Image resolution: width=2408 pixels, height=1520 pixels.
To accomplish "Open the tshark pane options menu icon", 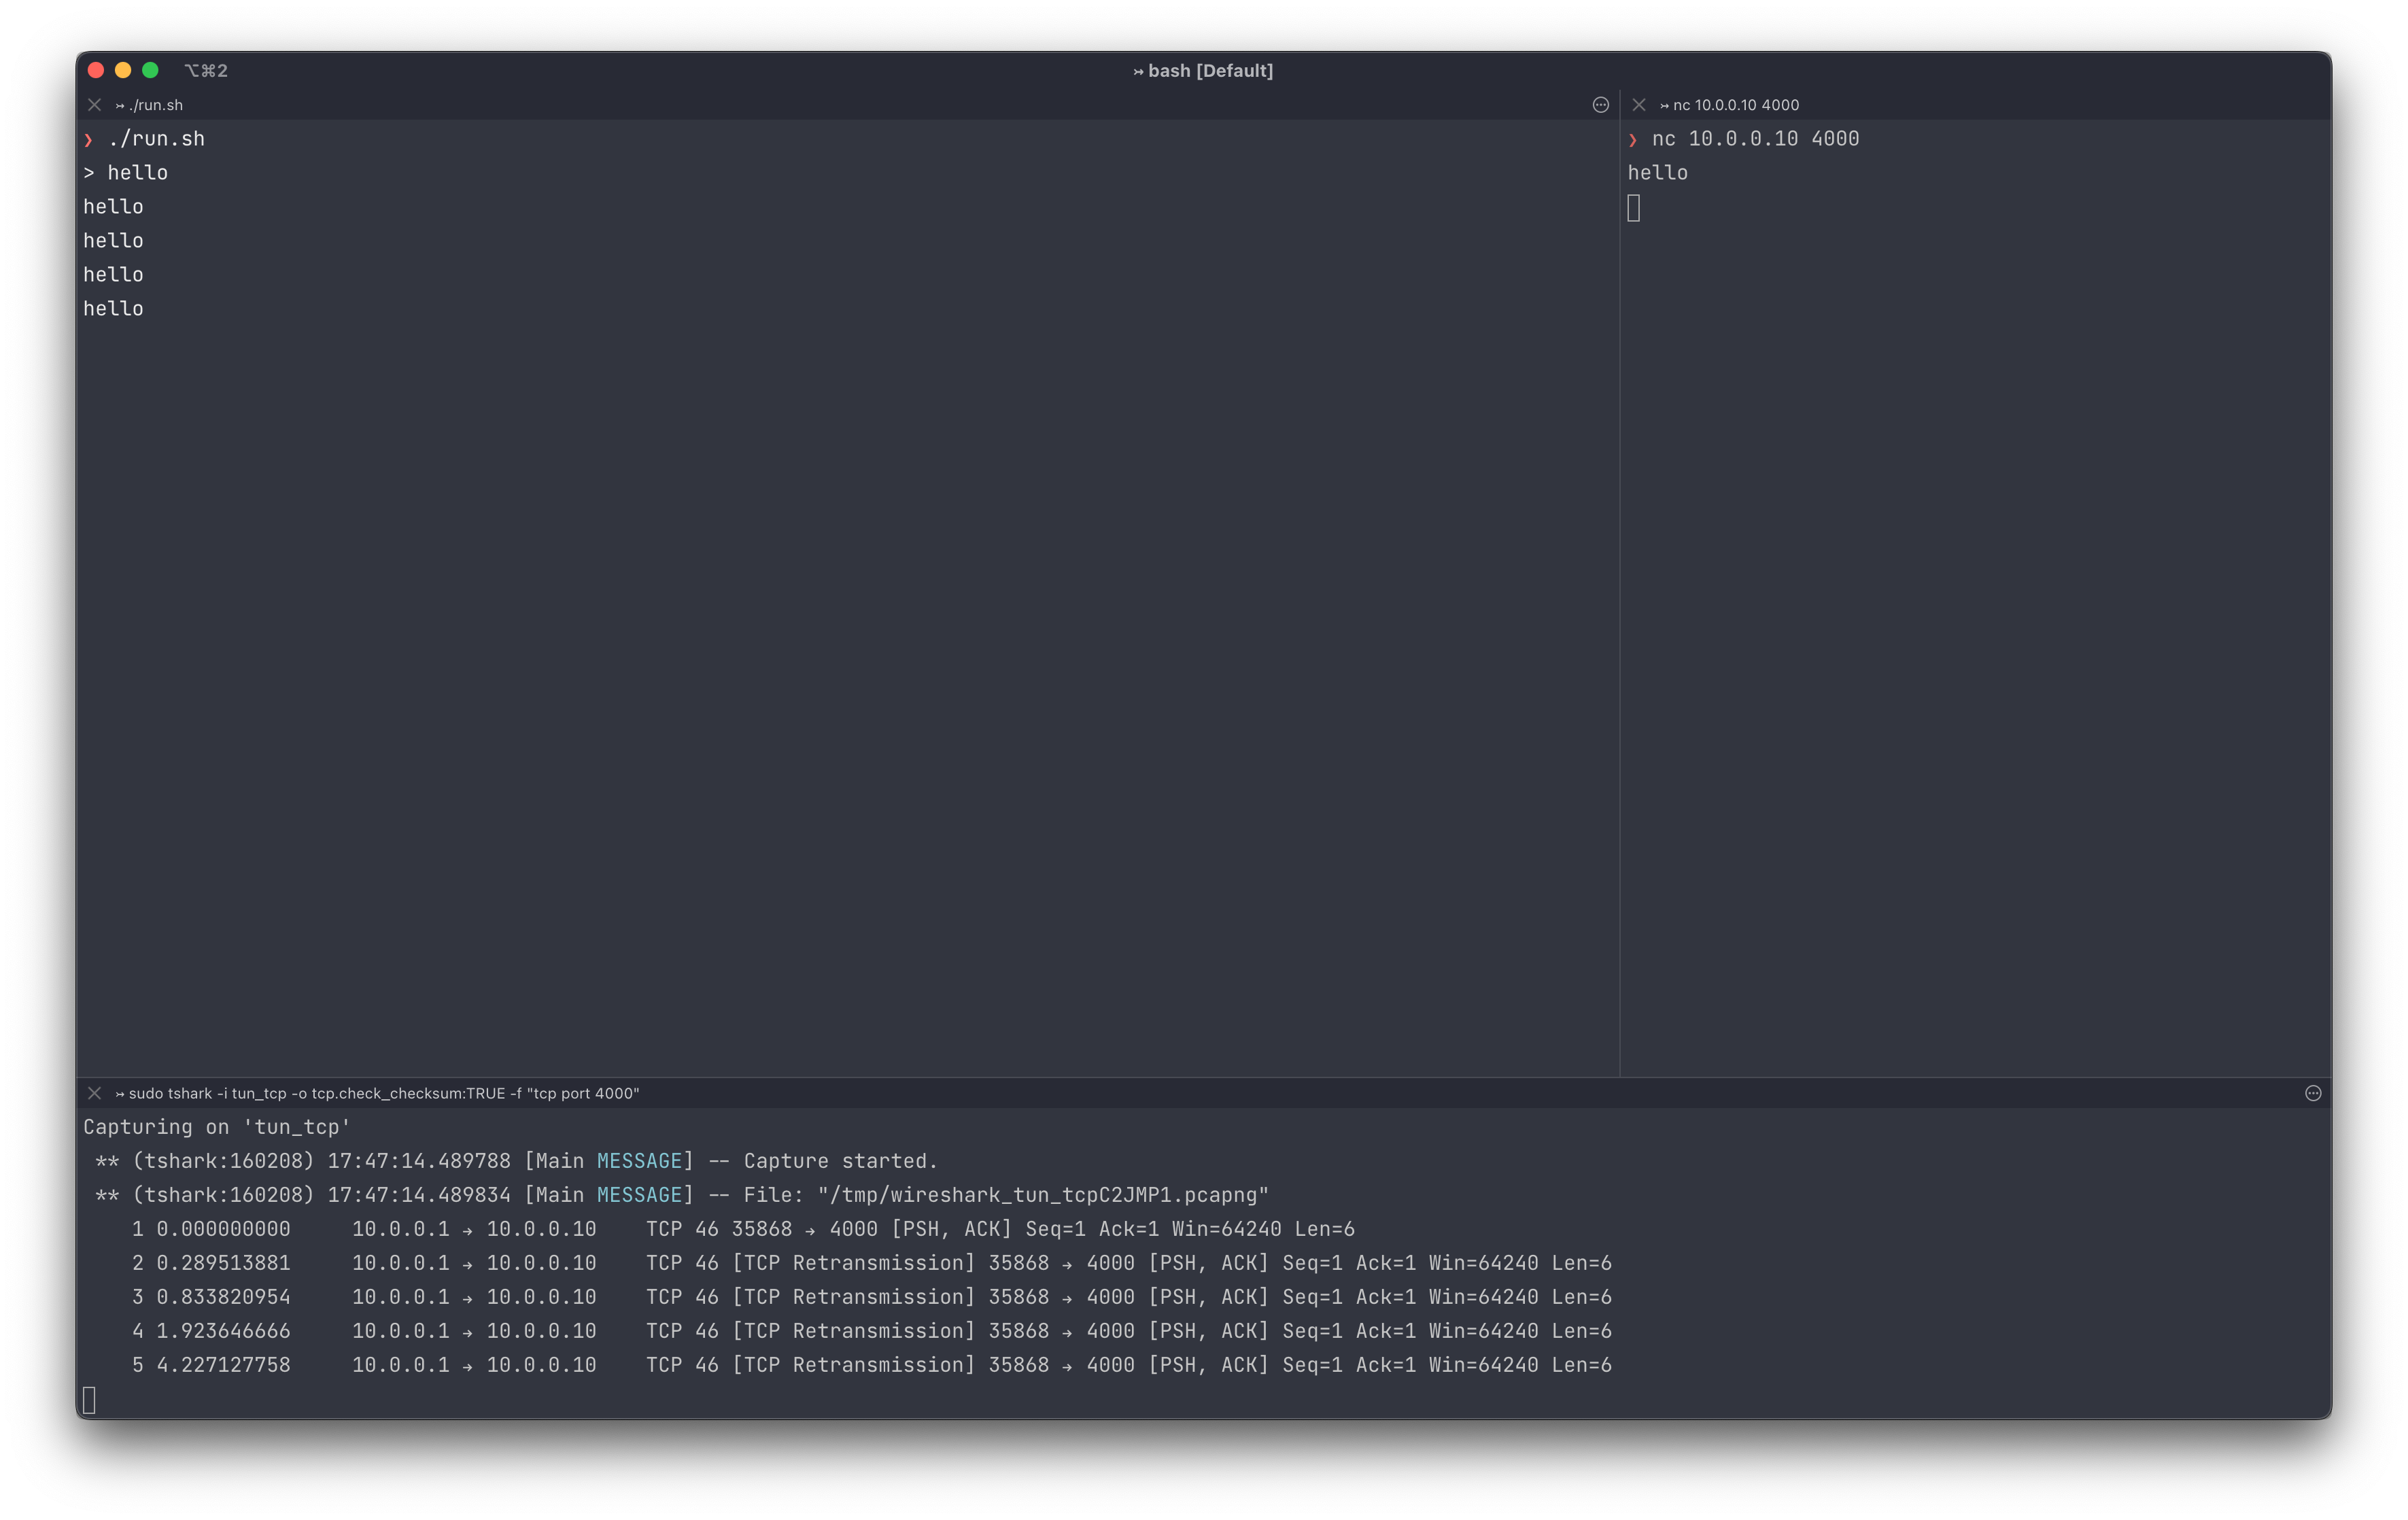I will point(2313,1093).
